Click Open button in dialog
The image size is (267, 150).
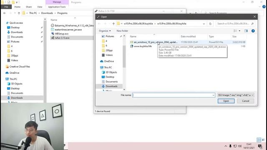tap(226, 101)
